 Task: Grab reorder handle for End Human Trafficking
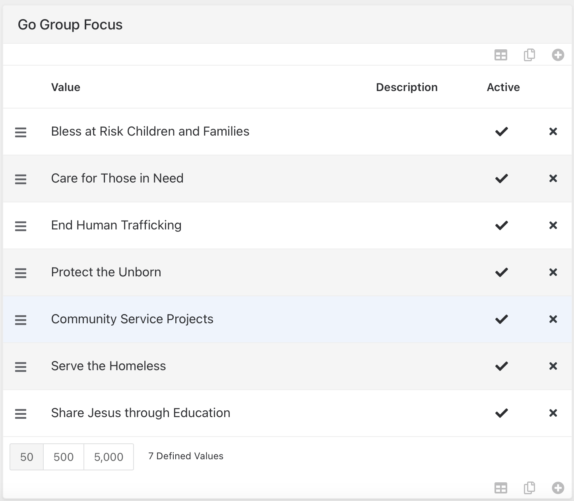coord(21,226)
